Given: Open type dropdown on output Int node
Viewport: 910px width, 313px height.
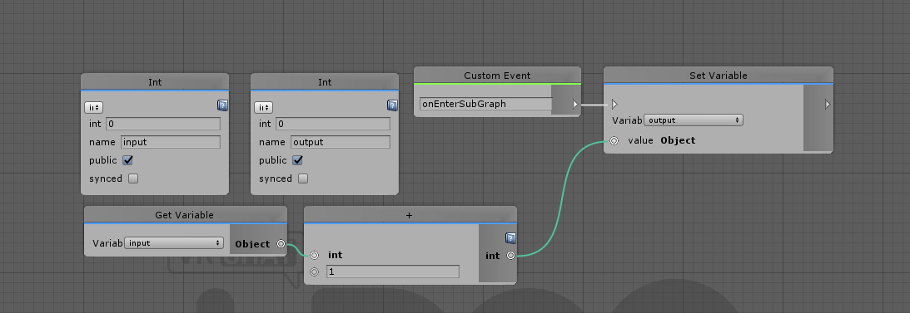Looking at the screenshot, I should tap(263, 107).
